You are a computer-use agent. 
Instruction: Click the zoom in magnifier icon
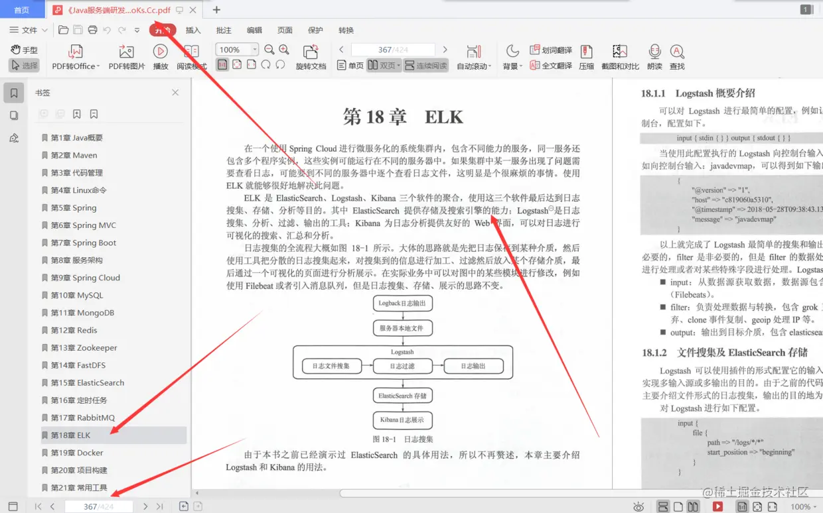(284, 50)
